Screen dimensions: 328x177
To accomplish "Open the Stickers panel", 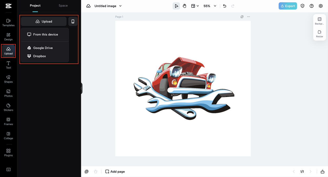I will (x=8, y=107).
